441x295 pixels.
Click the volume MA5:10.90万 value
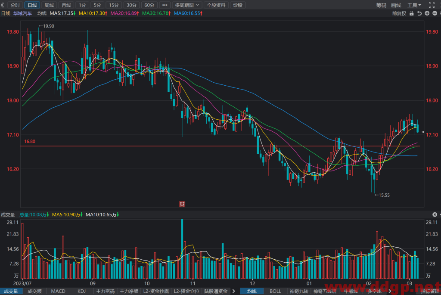(67, 214)
